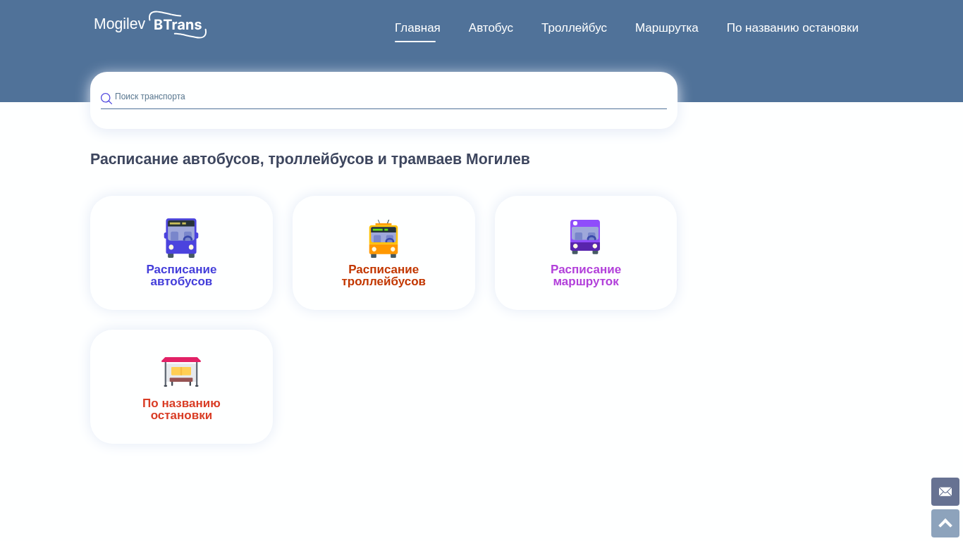963x541 pixels.
Task: Click the yellow trolleybus icon
Action: 384,239
